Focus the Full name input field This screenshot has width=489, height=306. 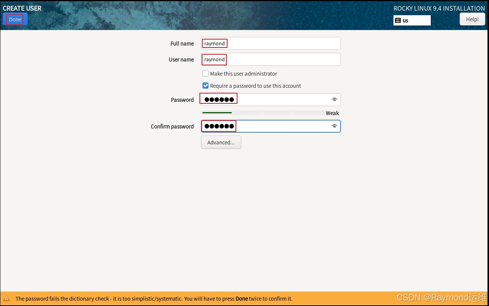271,43
